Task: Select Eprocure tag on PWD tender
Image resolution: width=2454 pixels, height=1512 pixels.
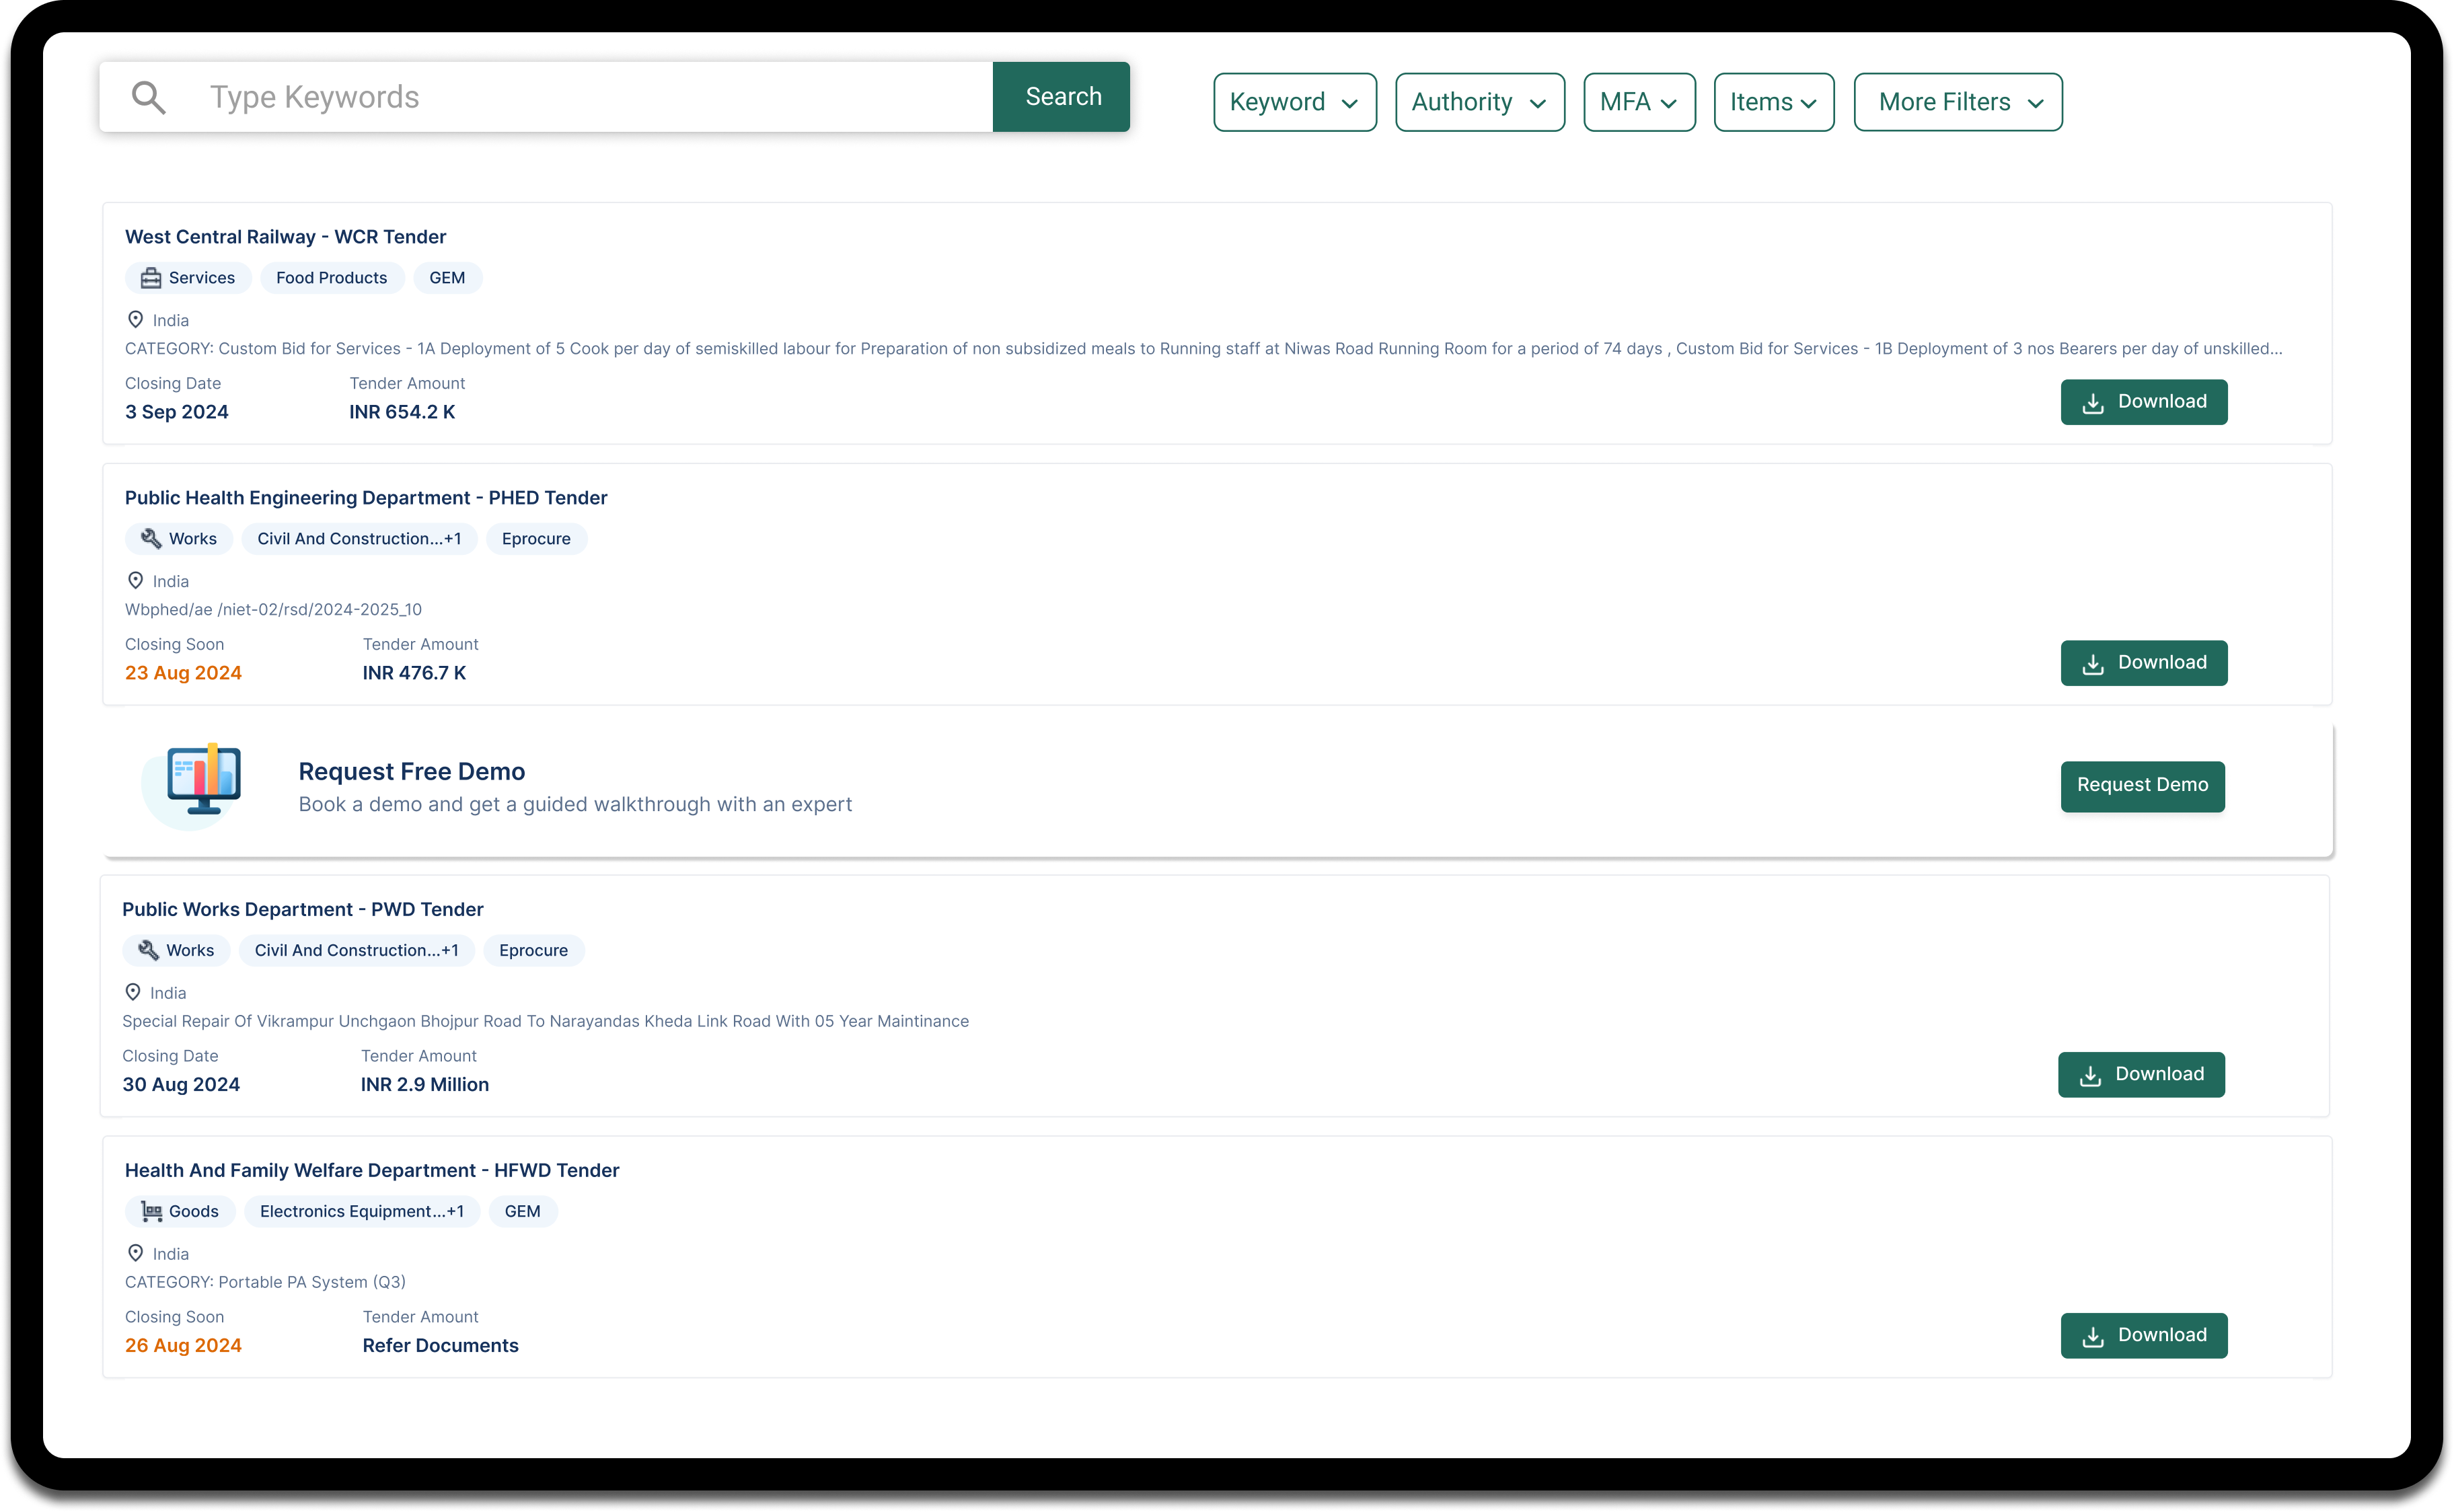Action: [533, 951]
